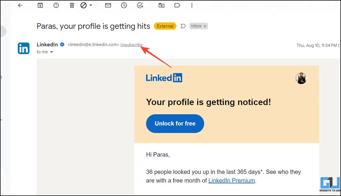The image size is (341, 196).
Task: Report this email as spam
Action: 56,5
